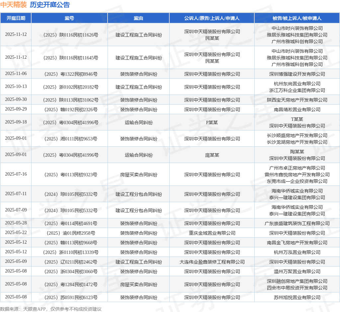Click defendant 南昌靖淞置业有限公司
This screenshot has height=312, width=340.
(297, 110)
